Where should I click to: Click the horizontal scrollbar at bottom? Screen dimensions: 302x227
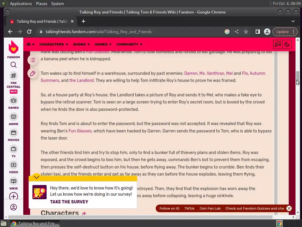pyautogui.click(x=140, y=217)
